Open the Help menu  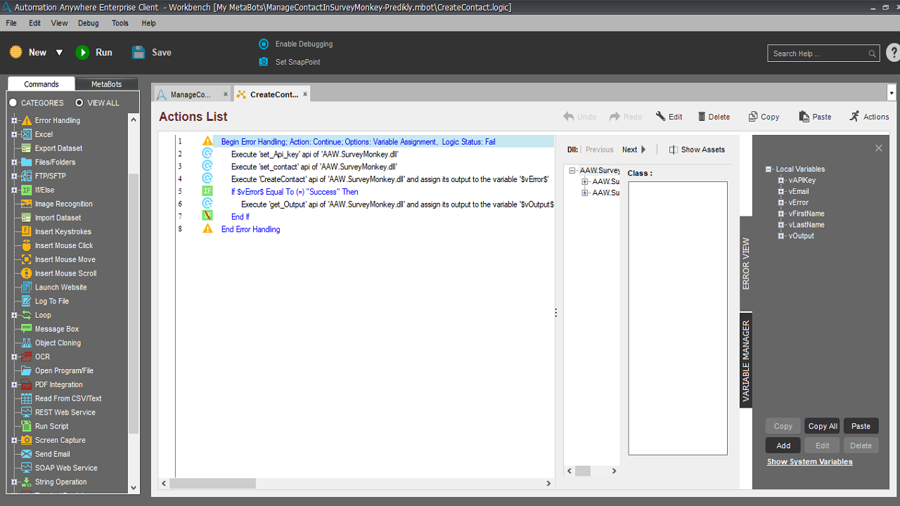point(148,23)
